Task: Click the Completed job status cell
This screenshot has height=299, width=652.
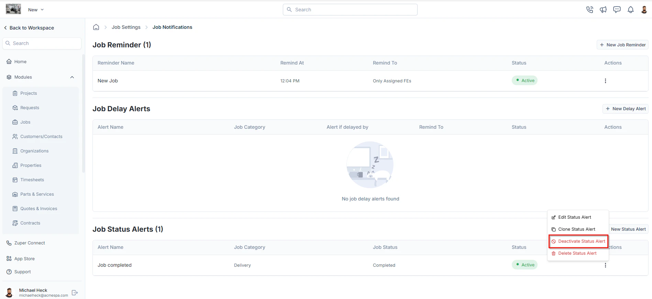Action: tap(384, 265)
